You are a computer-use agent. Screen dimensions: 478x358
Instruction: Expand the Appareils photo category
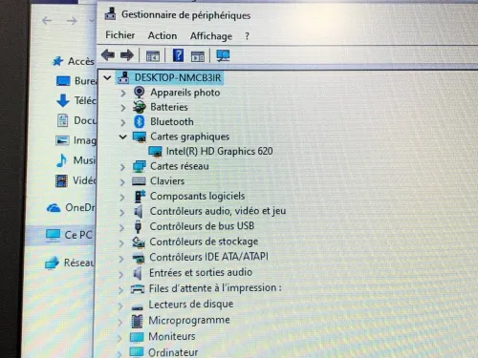(123, 93)
